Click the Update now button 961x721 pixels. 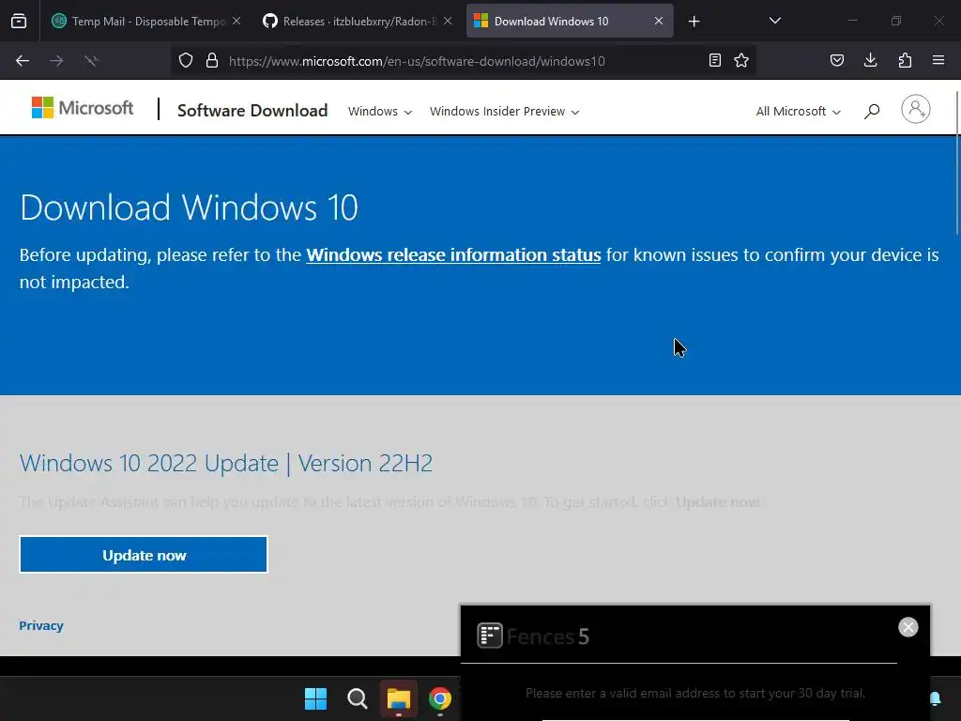coord(144,555)
